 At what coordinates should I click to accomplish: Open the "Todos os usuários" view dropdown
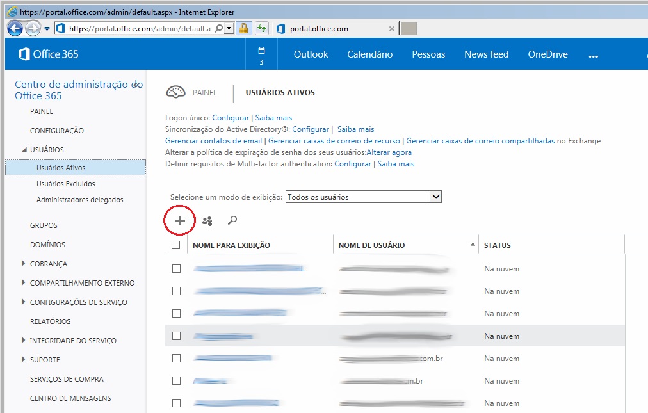click(364, 197)
